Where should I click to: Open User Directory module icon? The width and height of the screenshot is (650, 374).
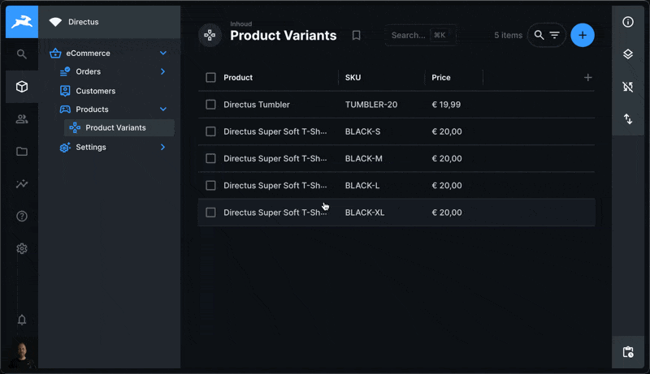click(x=22, y=119)
